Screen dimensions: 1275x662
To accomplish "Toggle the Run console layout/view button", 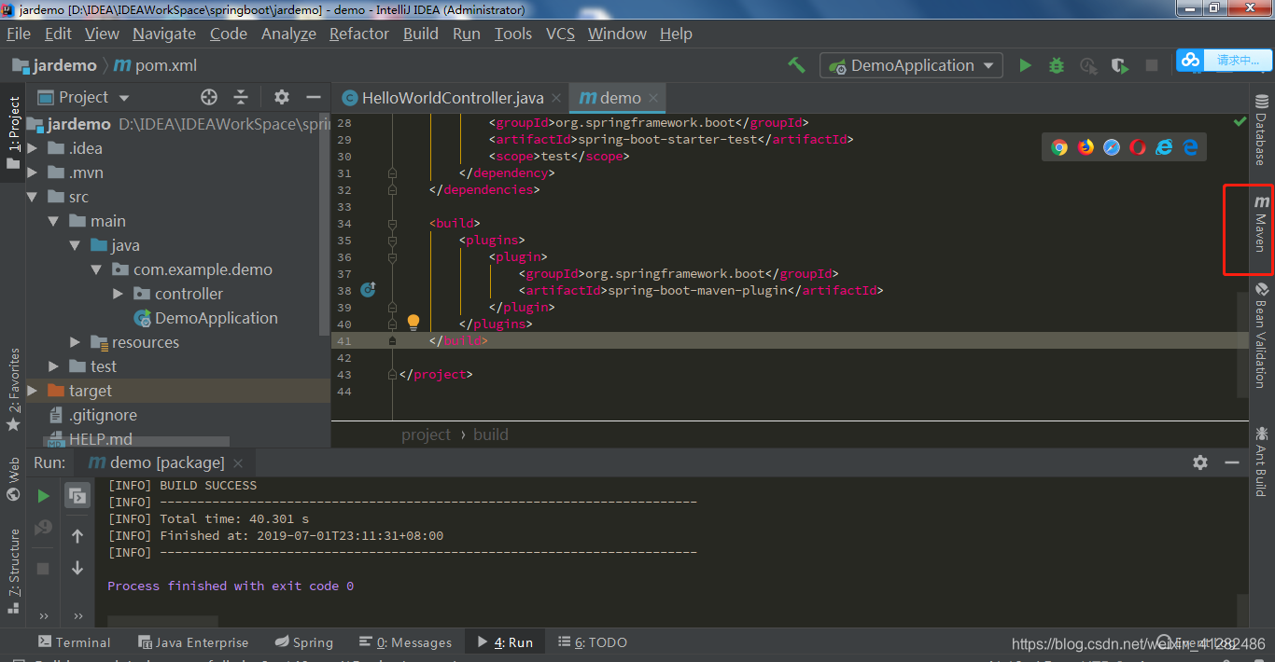I will 77,496.
